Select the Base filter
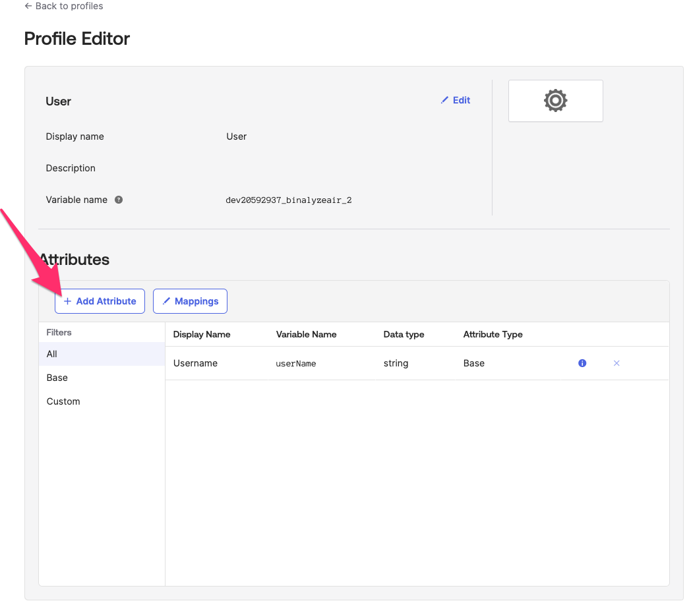The image size is (691, 605). coord(57,378)
